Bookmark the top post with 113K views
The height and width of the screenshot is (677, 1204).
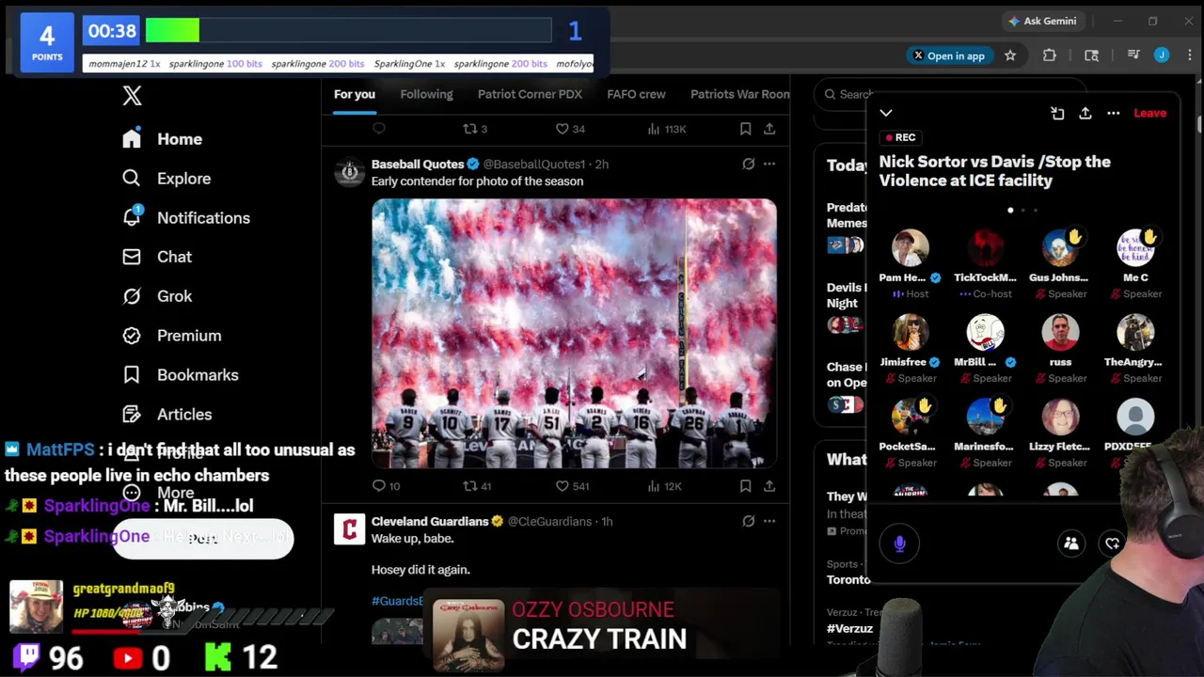745,129
